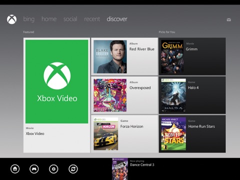
Task: Open Dance Central 3 now playing cover
Action: coord(120,169)
